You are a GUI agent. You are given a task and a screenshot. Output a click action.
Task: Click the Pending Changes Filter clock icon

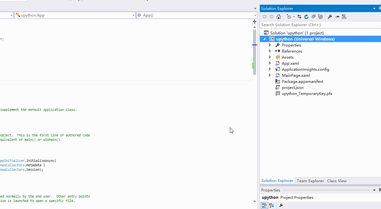[289, 17]
